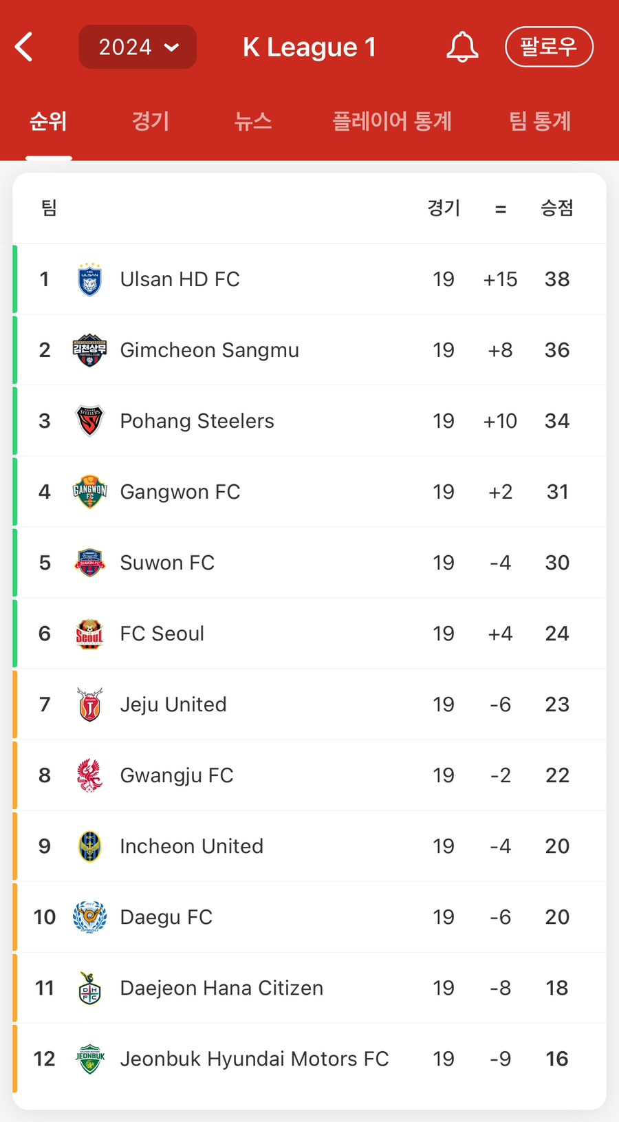This screenshot has width=619, height=1122.
Task: Open the 플레이어 통계 tab
Action: (392, 121)
